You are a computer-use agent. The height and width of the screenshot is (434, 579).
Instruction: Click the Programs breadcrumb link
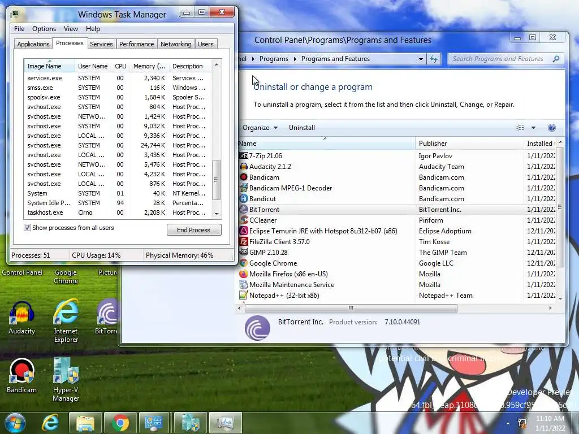[x=274, y=59]
